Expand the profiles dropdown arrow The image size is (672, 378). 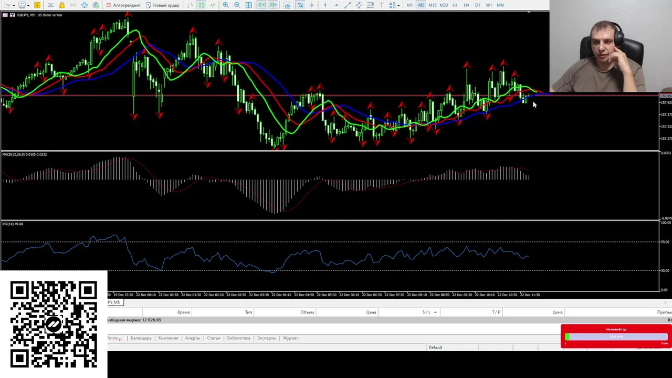click(x=28, y=5)
